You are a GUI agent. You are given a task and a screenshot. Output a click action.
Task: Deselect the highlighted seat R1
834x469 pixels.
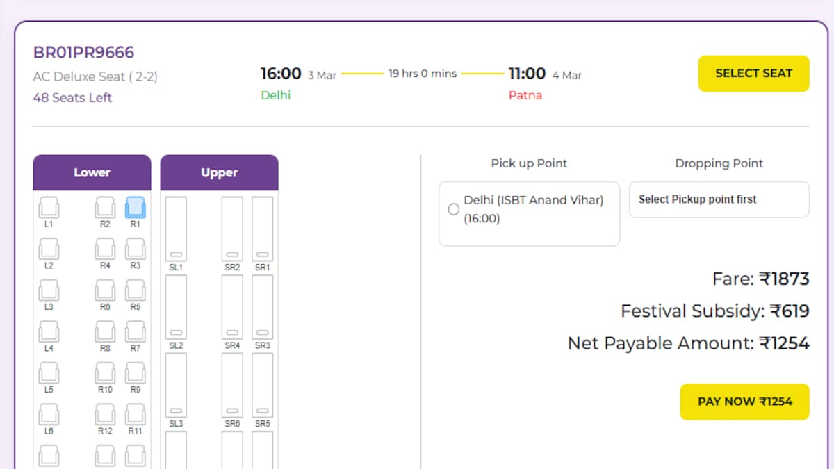pyautogui.click(x=136, y=208)
